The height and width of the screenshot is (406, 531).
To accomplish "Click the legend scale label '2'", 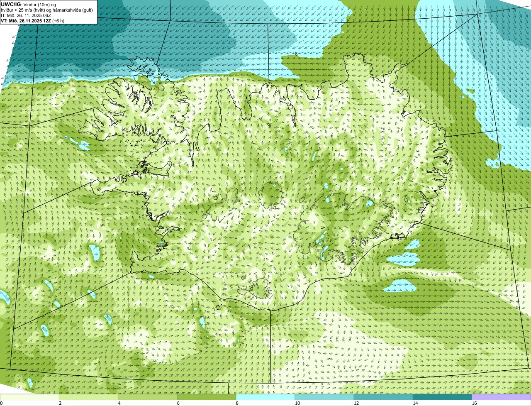I will (60, 403).
